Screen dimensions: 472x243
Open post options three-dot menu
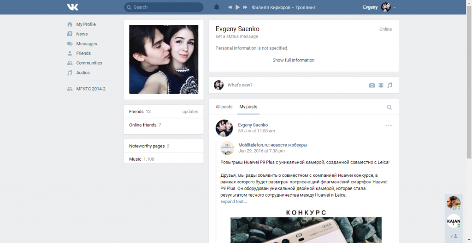tap(389, 125)
